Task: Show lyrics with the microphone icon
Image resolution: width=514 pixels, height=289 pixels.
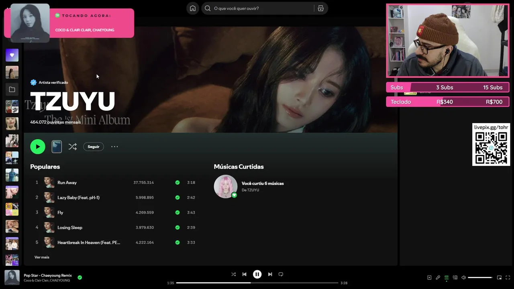Action: 438,277
